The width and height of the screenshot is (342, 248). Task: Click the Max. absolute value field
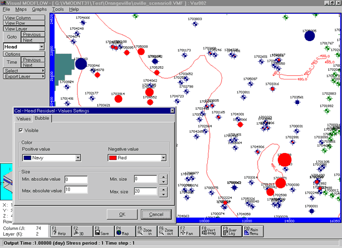[76, 189]
